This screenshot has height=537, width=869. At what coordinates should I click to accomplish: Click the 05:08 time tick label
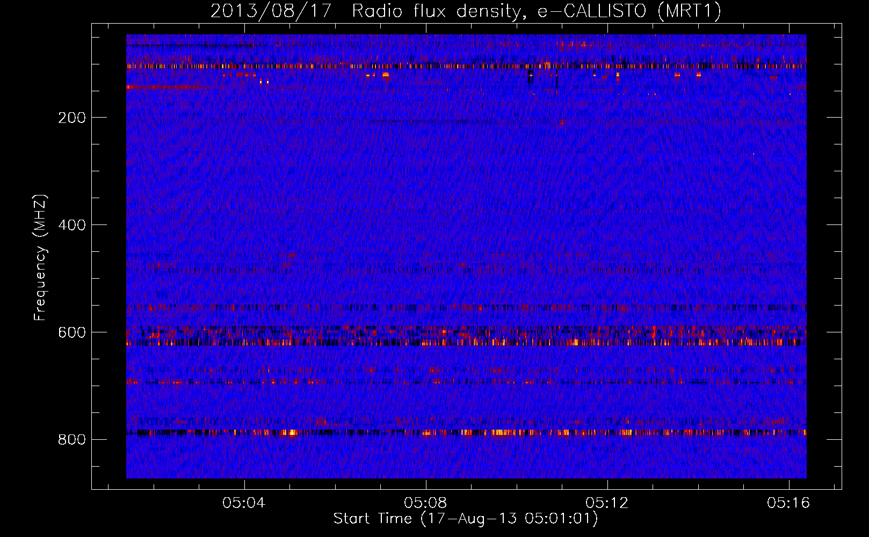click(425, 503)
